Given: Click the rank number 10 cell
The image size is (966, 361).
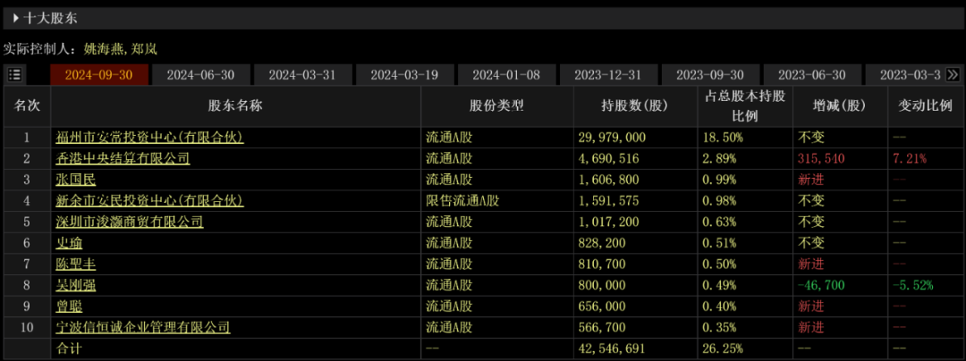Looking at the screenshot, I should 27,326.
